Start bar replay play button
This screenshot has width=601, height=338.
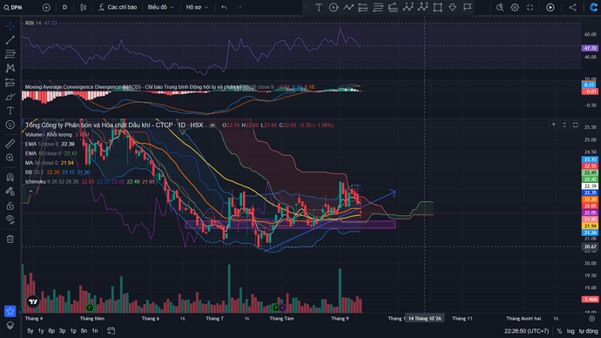(550, 7)
